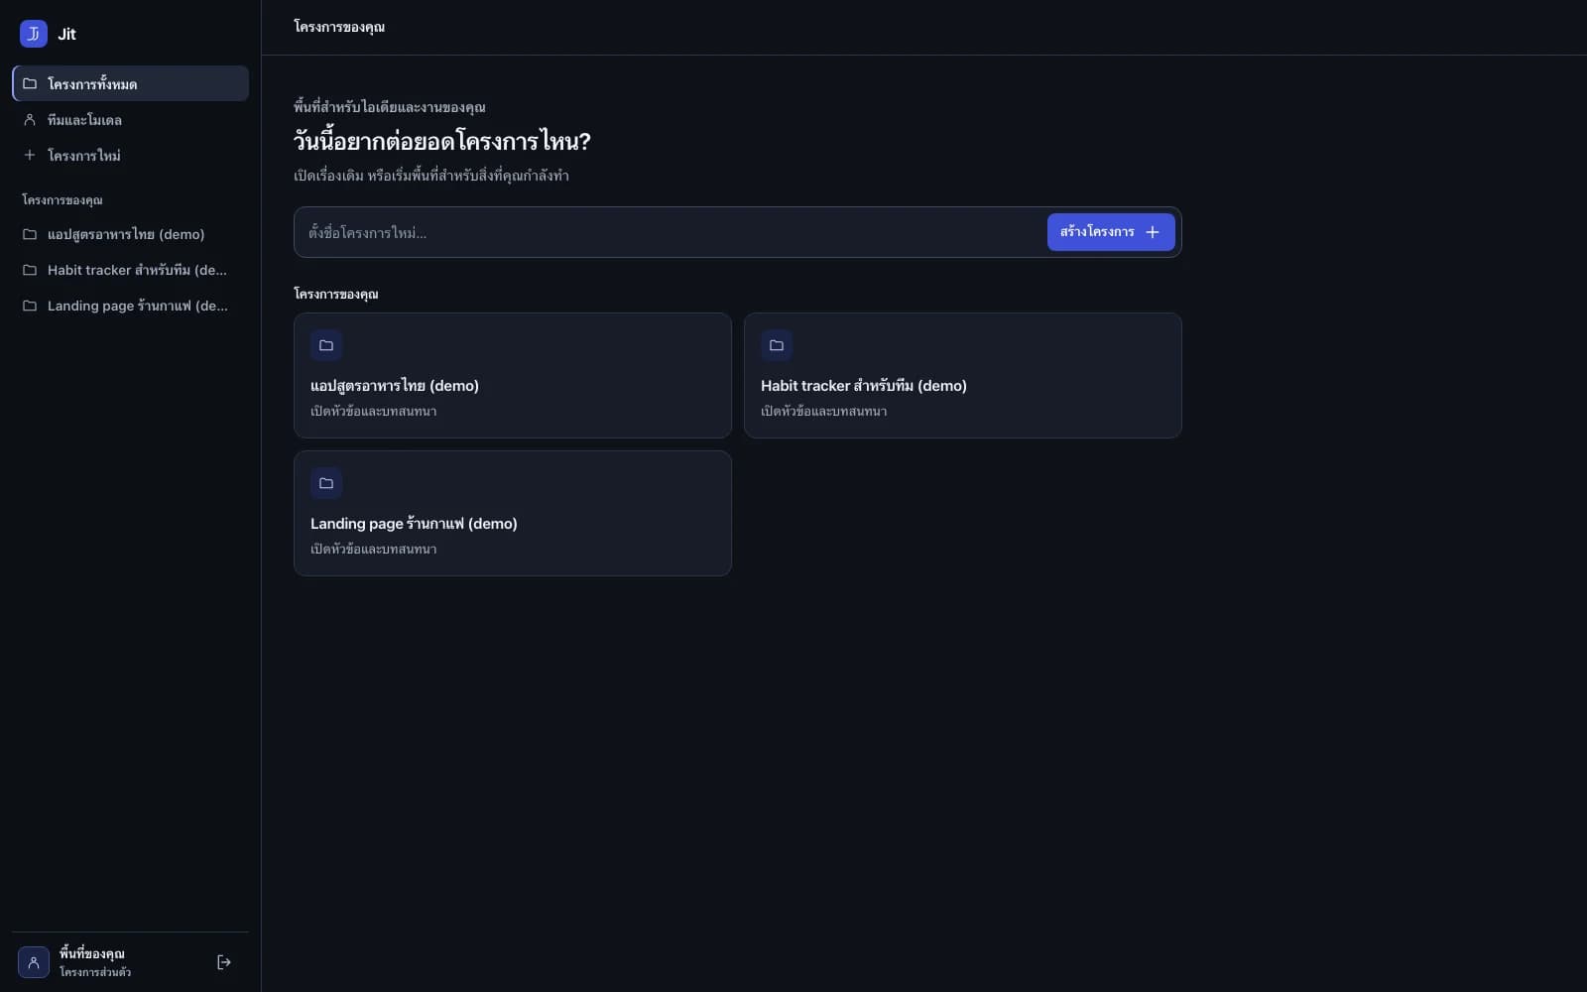Viewport: 1587px width, 992px height.
Task: Click the โครงการส่วนตัว label under workspace name
Action: 95,972
